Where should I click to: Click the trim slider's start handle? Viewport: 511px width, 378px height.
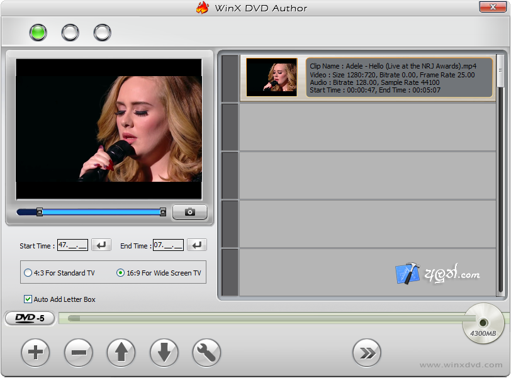coord(40,213)
